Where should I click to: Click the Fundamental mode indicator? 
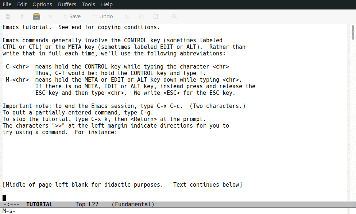tap(133, 205)
